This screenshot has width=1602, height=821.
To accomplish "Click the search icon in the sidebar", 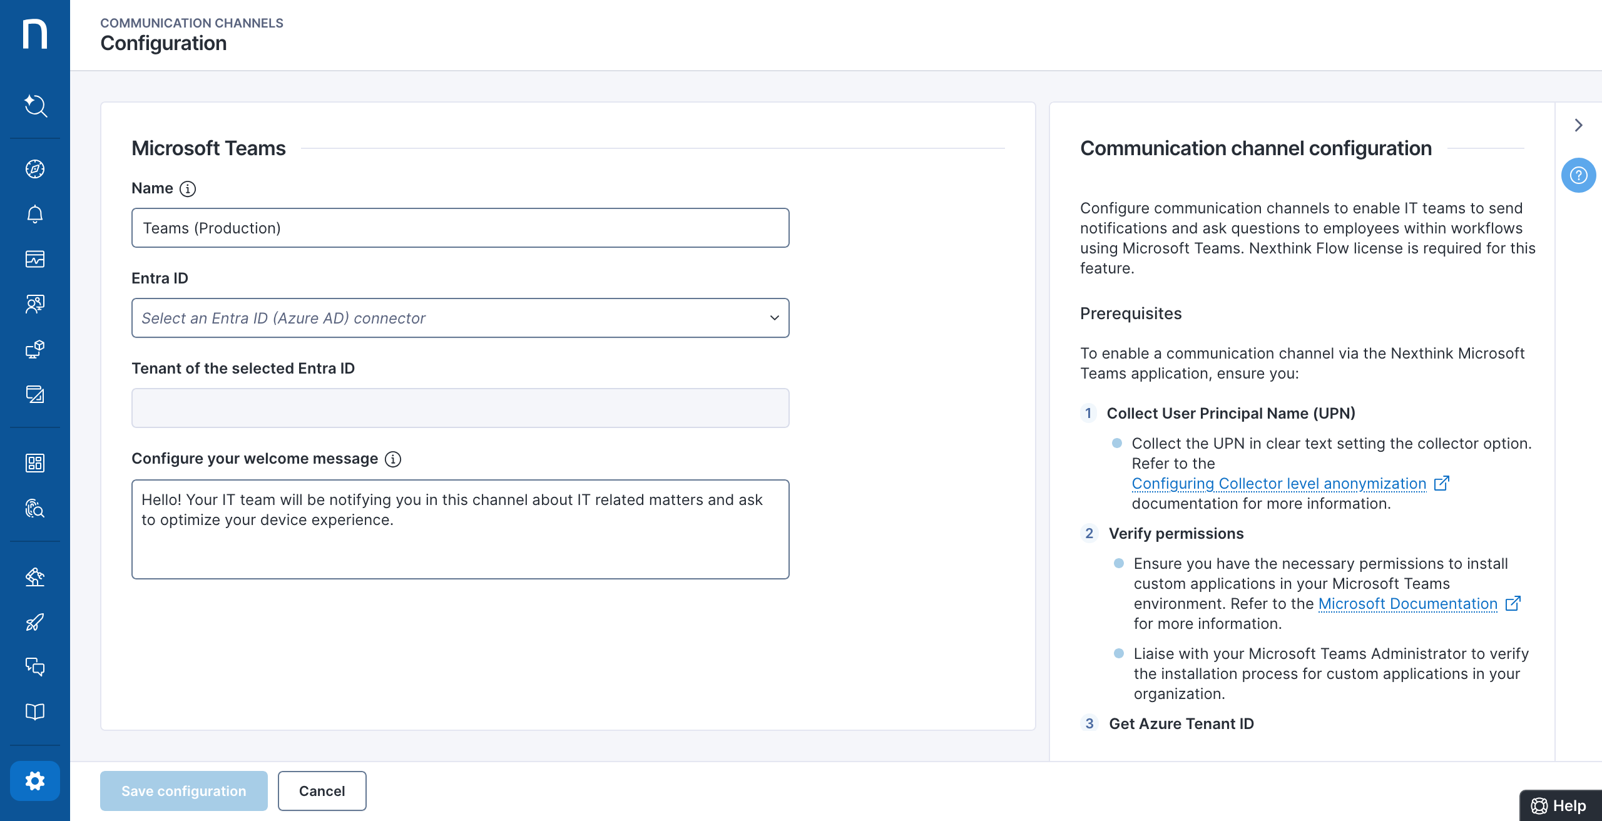I will click(35, 106).
